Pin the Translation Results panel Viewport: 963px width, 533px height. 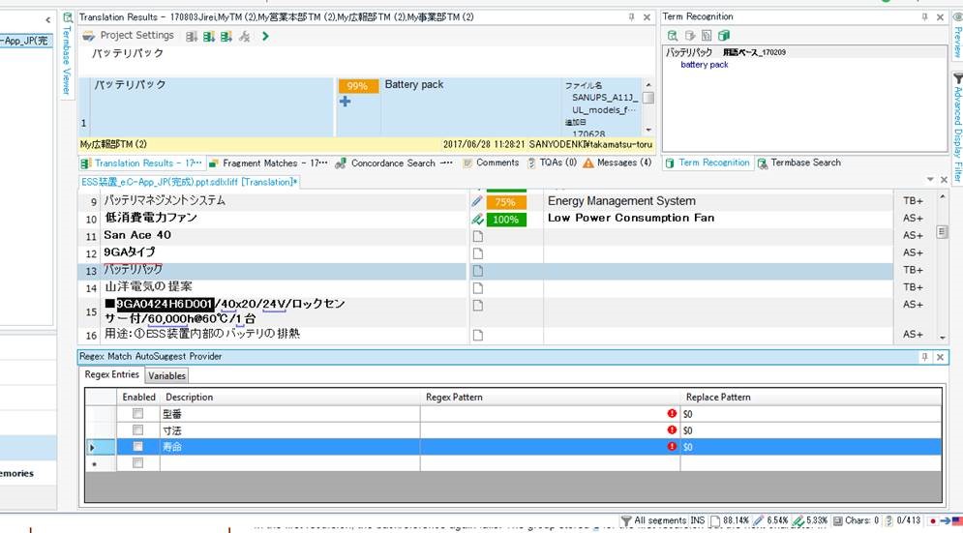click(631, 17)
